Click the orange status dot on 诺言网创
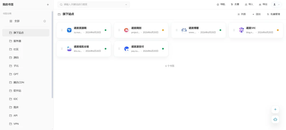This screenshot has width=286, height=130. coord(163,30)
